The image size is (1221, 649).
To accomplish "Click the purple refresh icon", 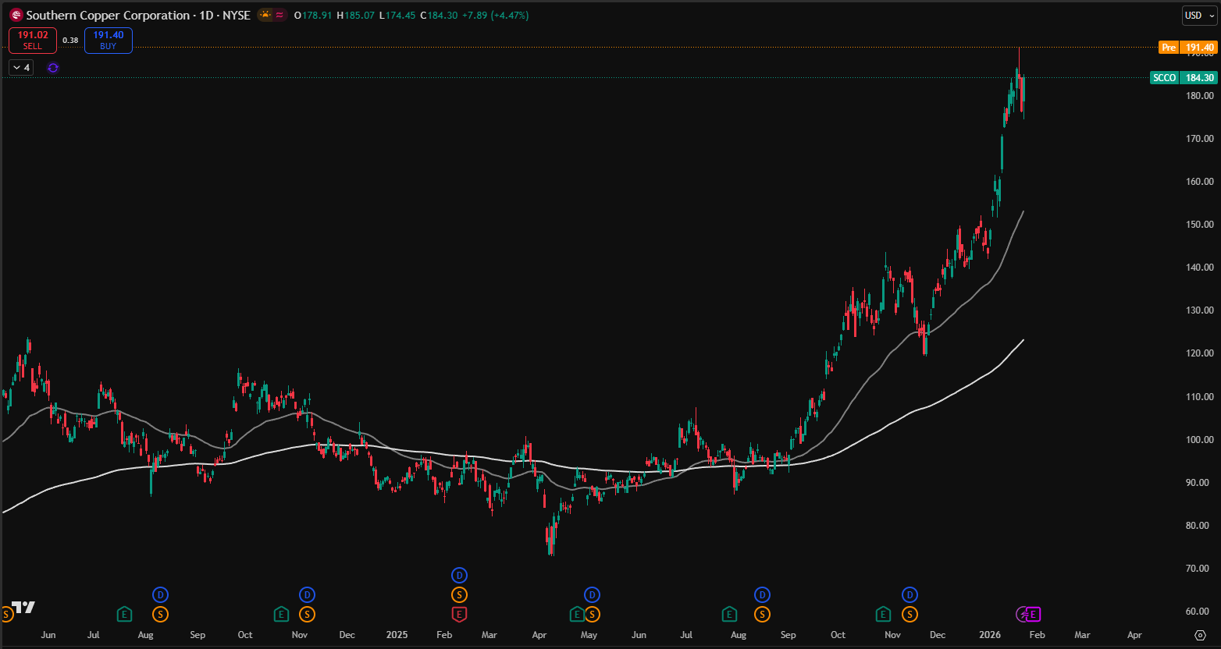I will coord(53,68).
